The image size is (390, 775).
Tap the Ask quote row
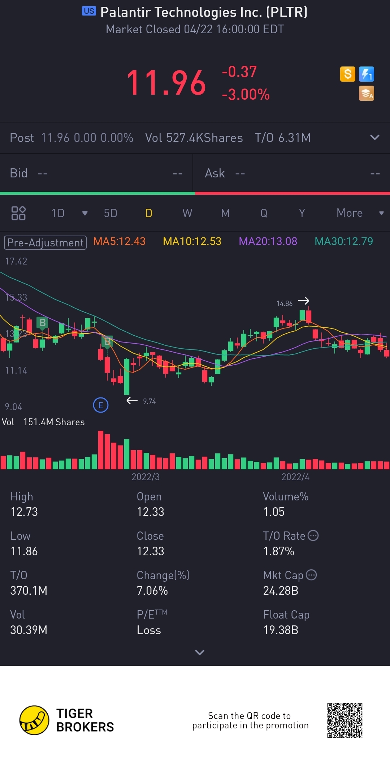point(292,173)
